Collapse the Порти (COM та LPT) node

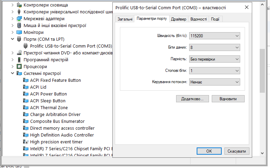click(x=12, y=39)
